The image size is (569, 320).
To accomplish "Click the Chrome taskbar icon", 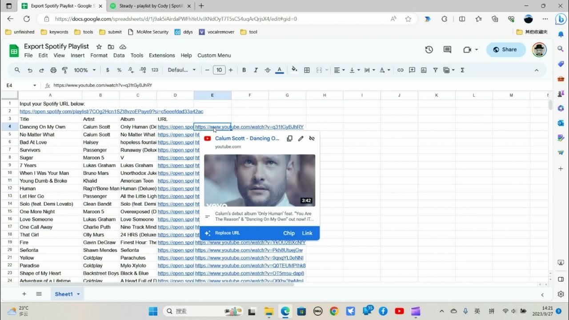I will pyautogui.click(x=334, y=311).
